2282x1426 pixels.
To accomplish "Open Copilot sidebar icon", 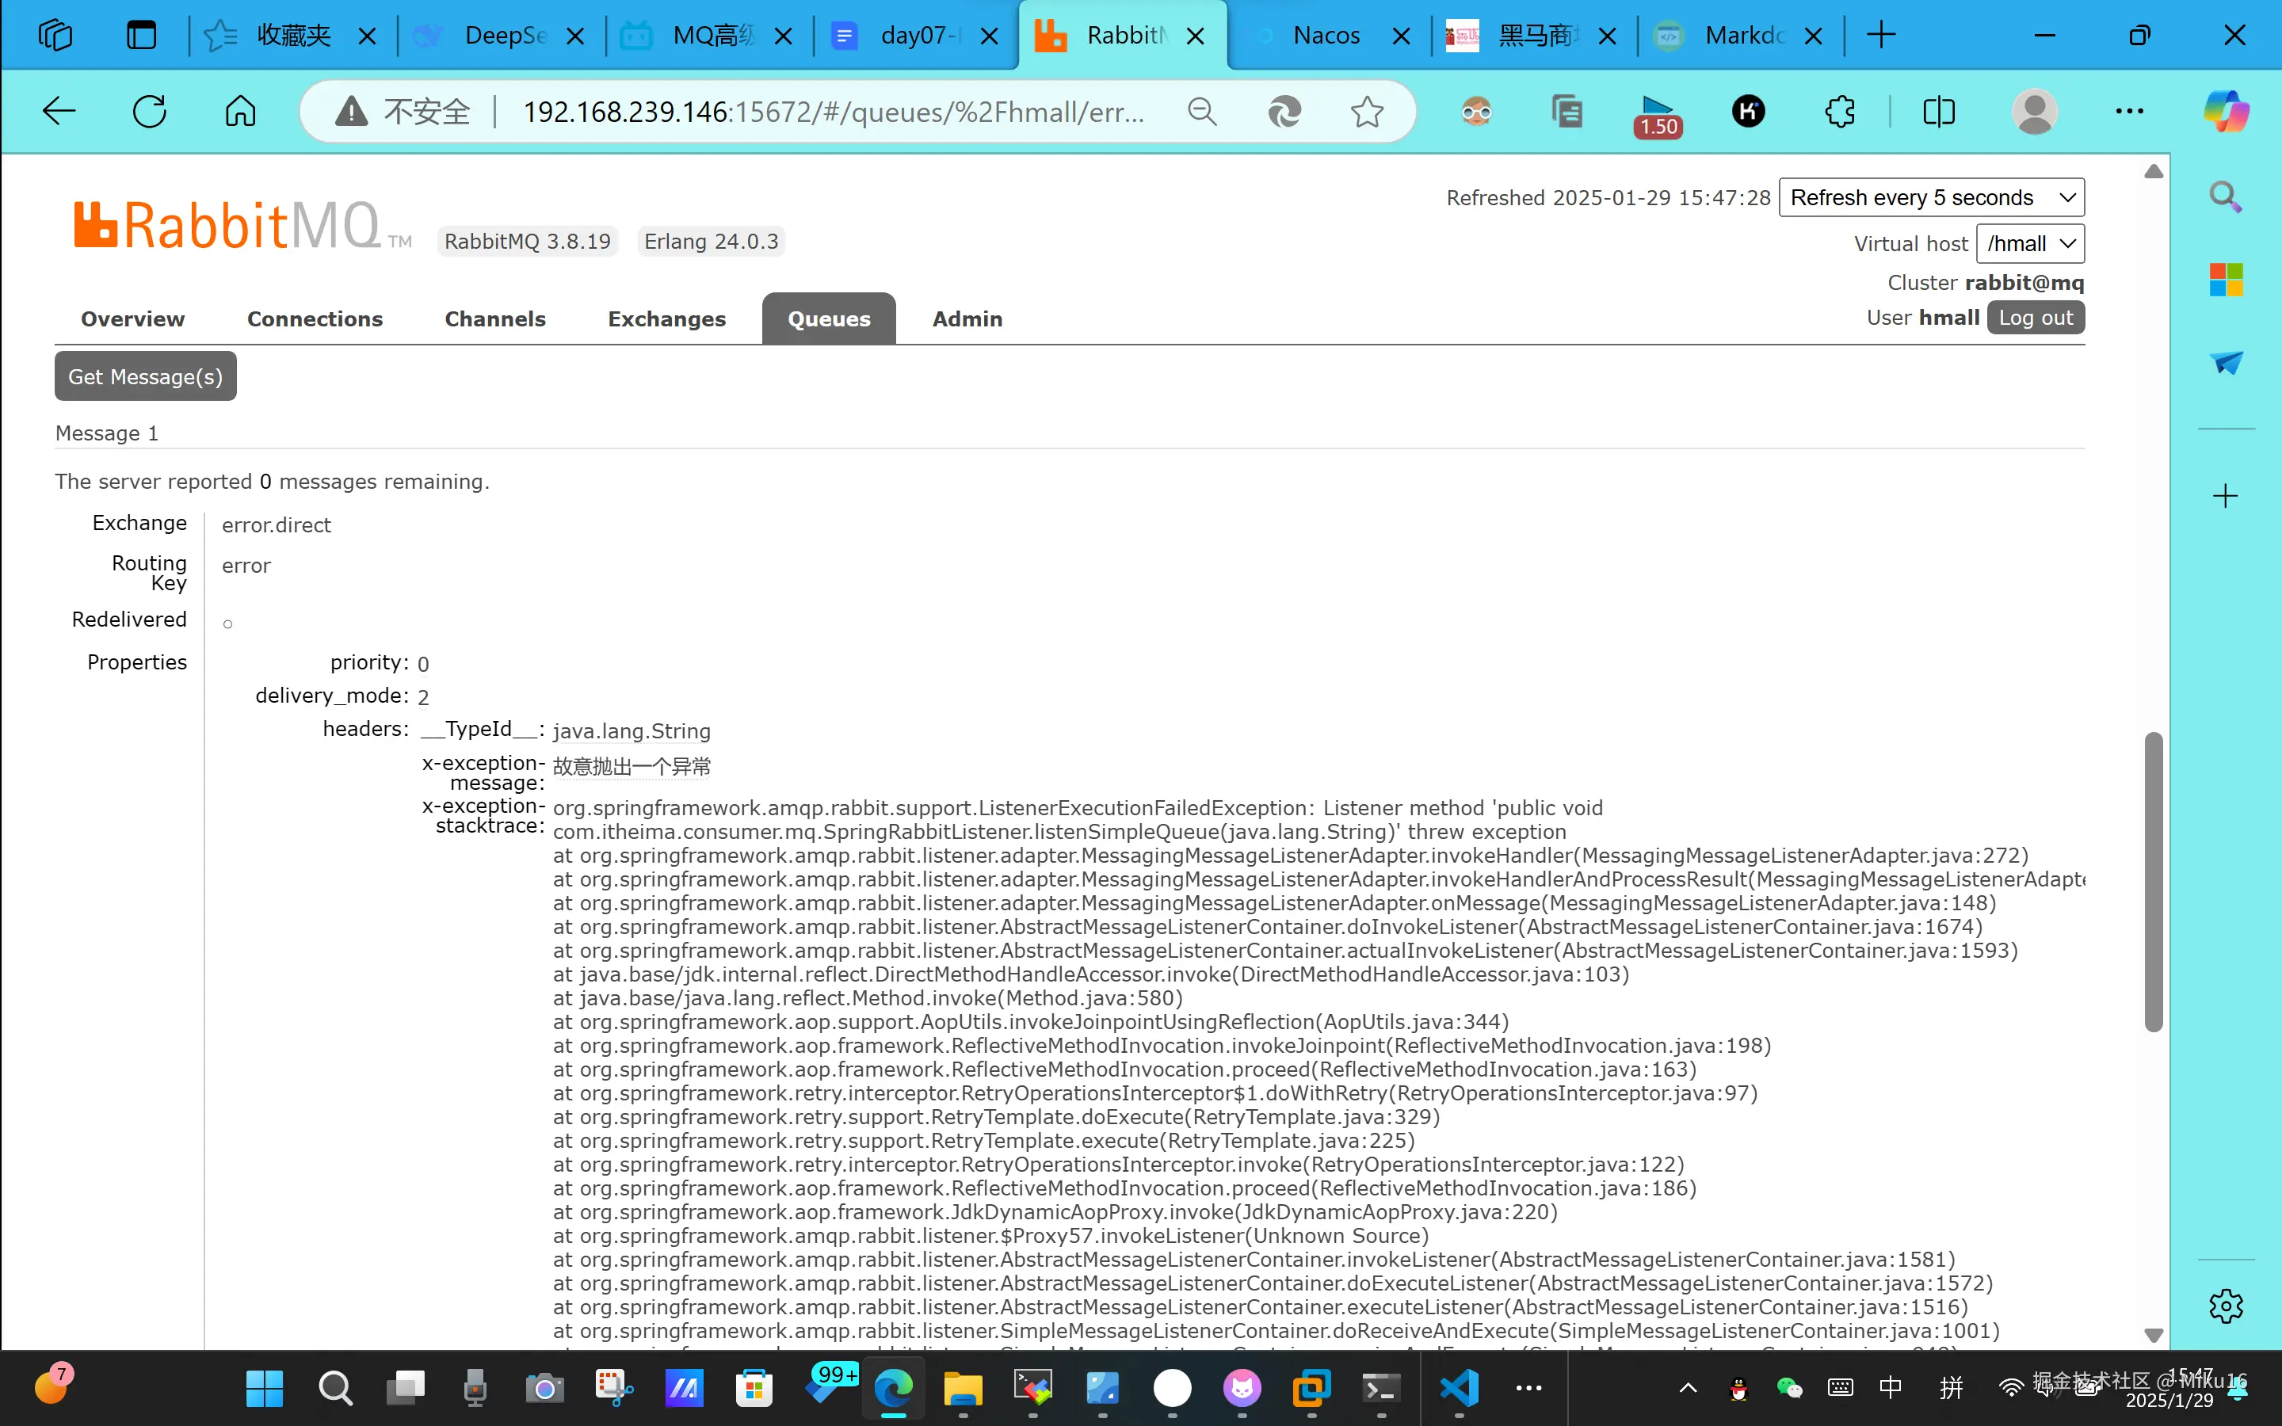I will (x=2226, y=111).
